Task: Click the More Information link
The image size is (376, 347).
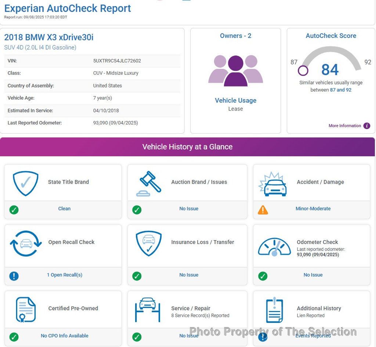Action: [344, 126]
